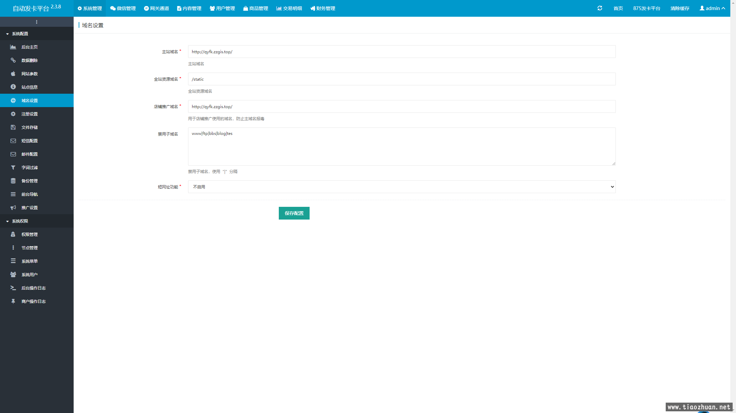
Task: Open 权限管理 in the sidebar
Action: [37, 234]
